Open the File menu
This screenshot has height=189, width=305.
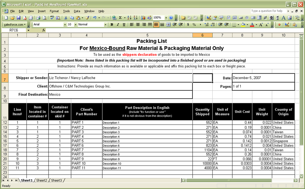[x=12, y=11]
